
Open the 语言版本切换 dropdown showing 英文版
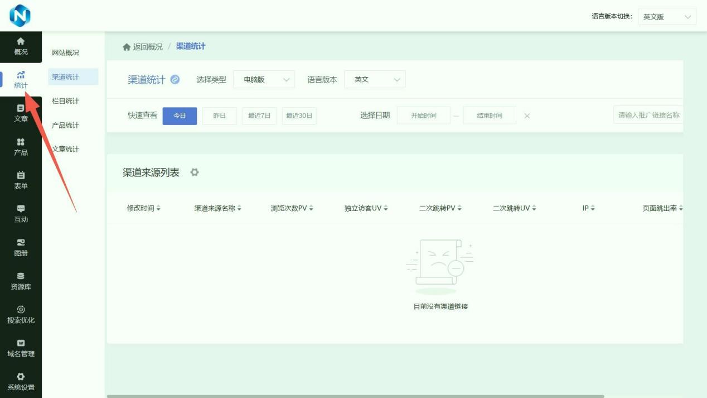click(x=666, y=17)
